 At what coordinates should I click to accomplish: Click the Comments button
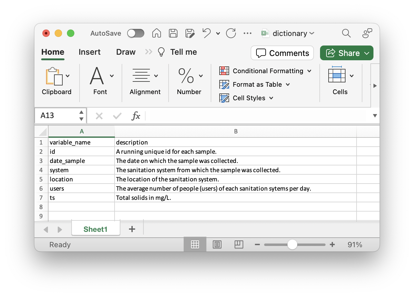(282, 53)
